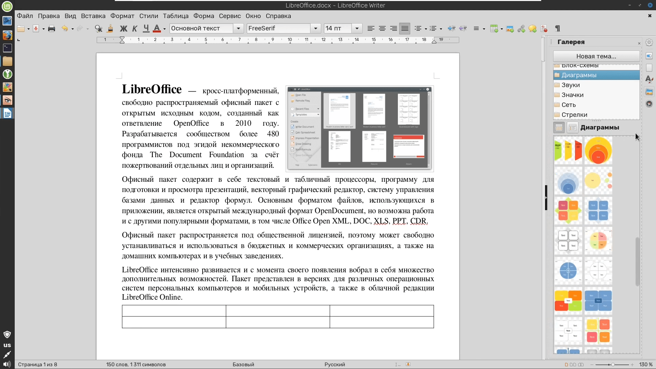Open the Navigator deck in the sidebar
The width and height of the screenshot is (656, 369).
click(x=649, y=104)
